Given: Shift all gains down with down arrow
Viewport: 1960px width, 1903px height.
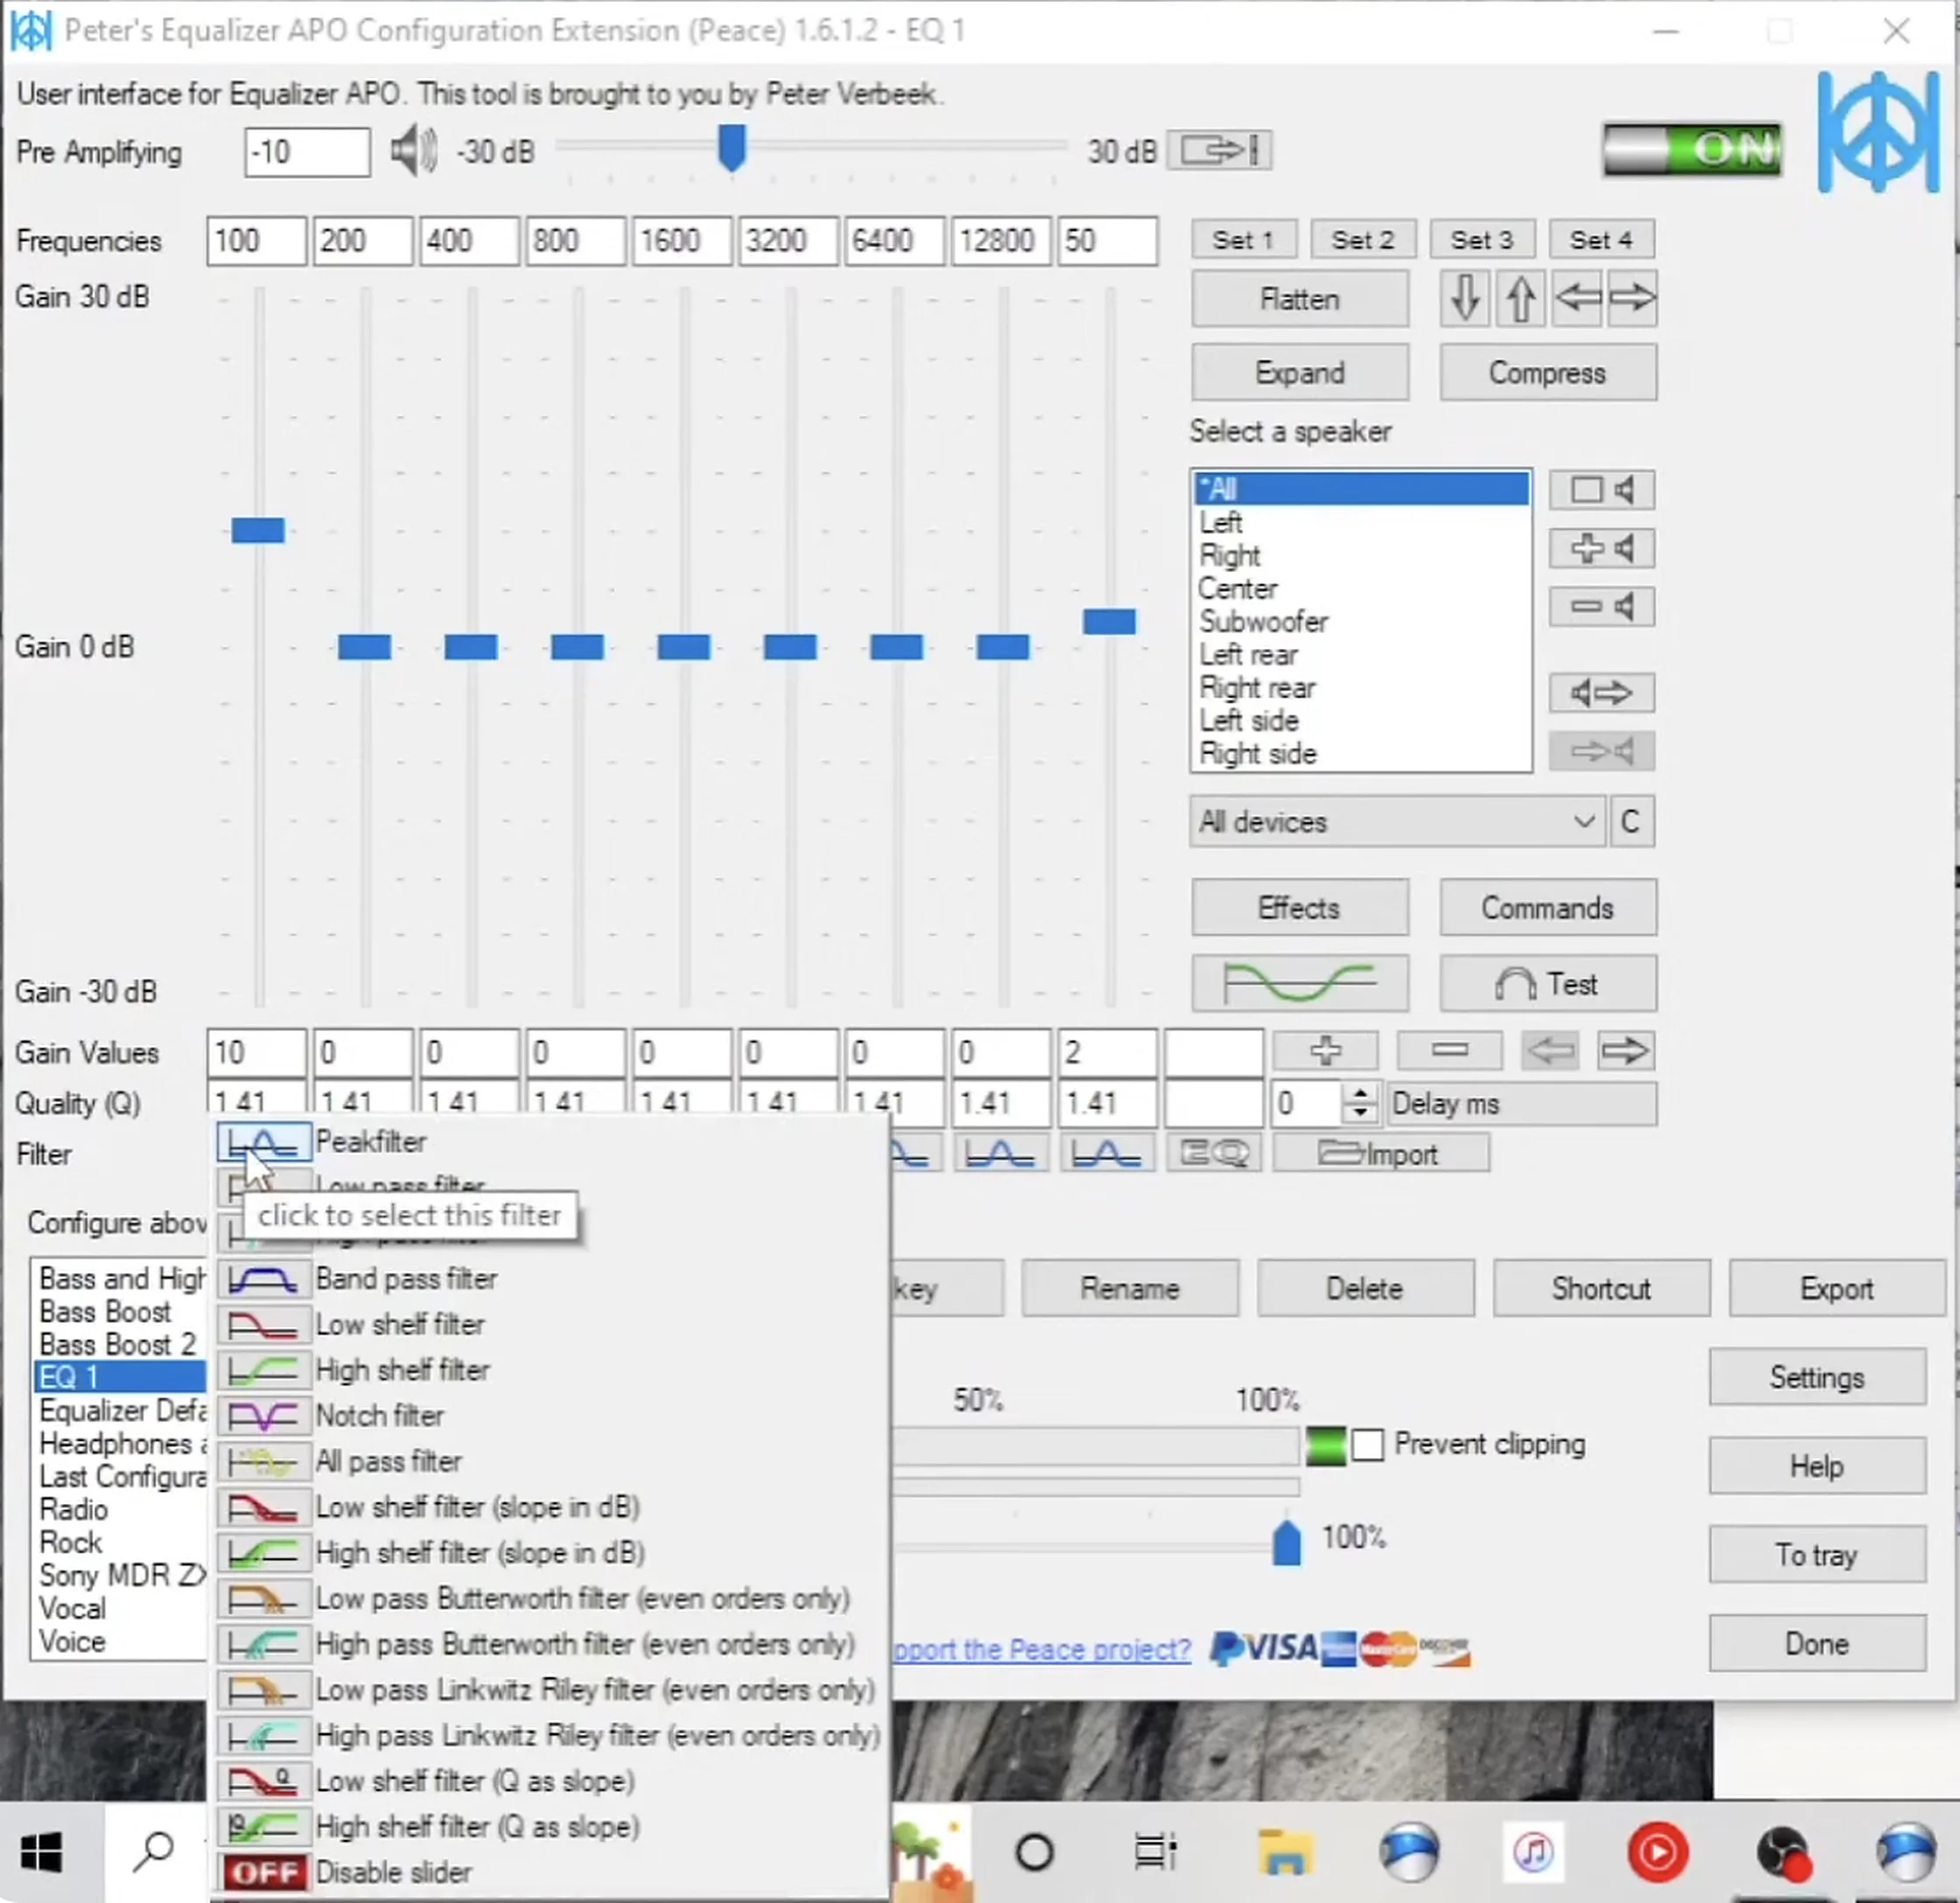Looking at the screenshot, I should point(1465,298).
